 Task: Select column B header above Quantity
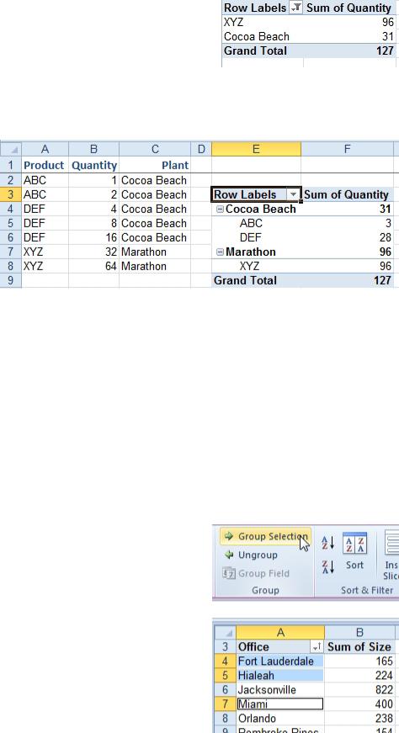(x=93, y=149)
